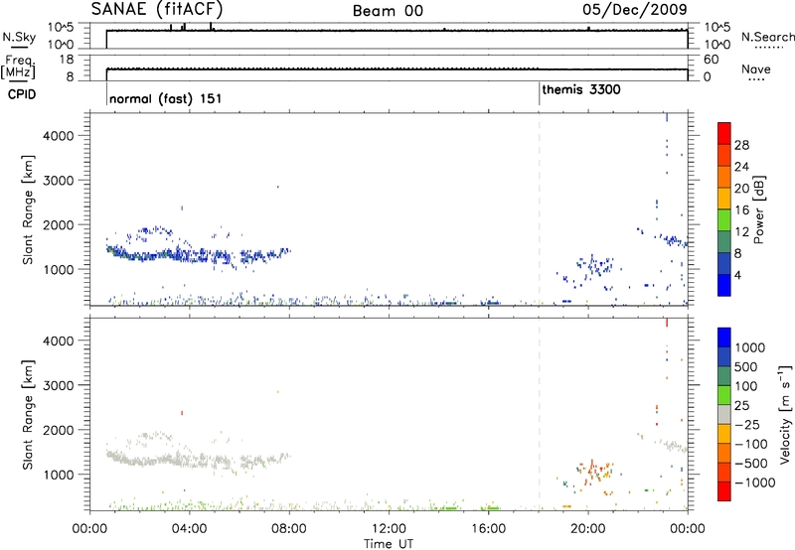795x550 pixels.
Task: Select the Beam 00 header text
Action: (x=388, y=11)
